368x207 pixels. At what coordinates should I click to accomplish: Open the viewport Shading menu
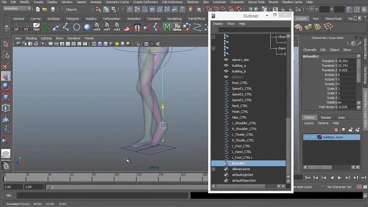click(31, 38)
